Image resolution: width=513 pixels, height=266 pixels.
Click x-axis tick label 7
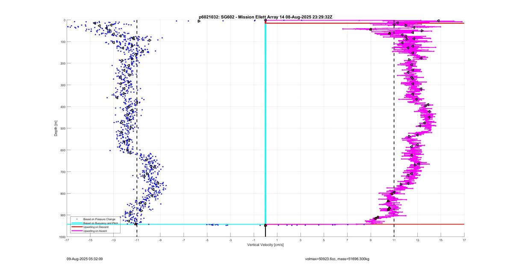coord(347,240)
